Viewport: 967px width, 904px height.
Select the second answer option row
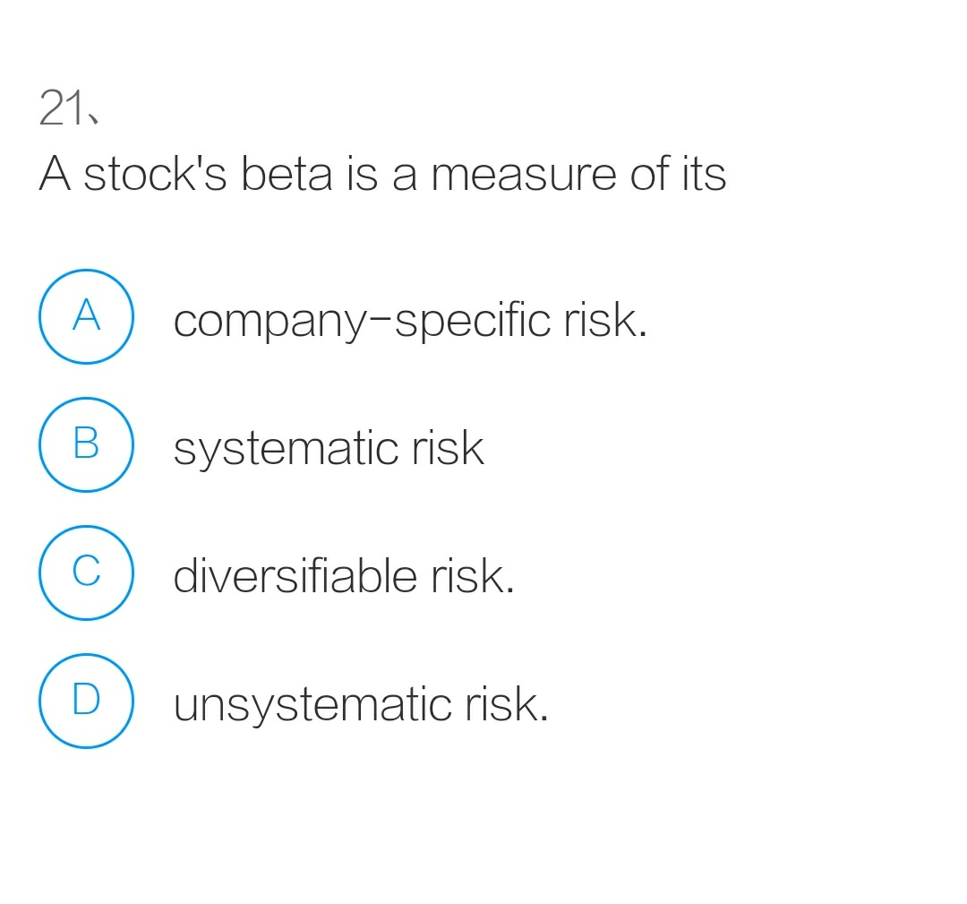[x=269, y=444]
